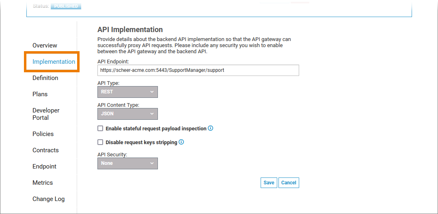Click info icon beside stateful payload inspection
Screen dimensions: 438x214
click(x=211, y=128)
